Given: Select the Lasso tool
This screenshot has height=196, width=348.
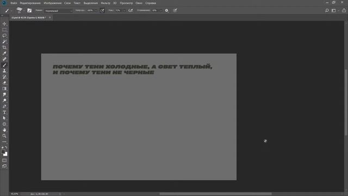Looking at the screenshot, I should click(4, 35).
